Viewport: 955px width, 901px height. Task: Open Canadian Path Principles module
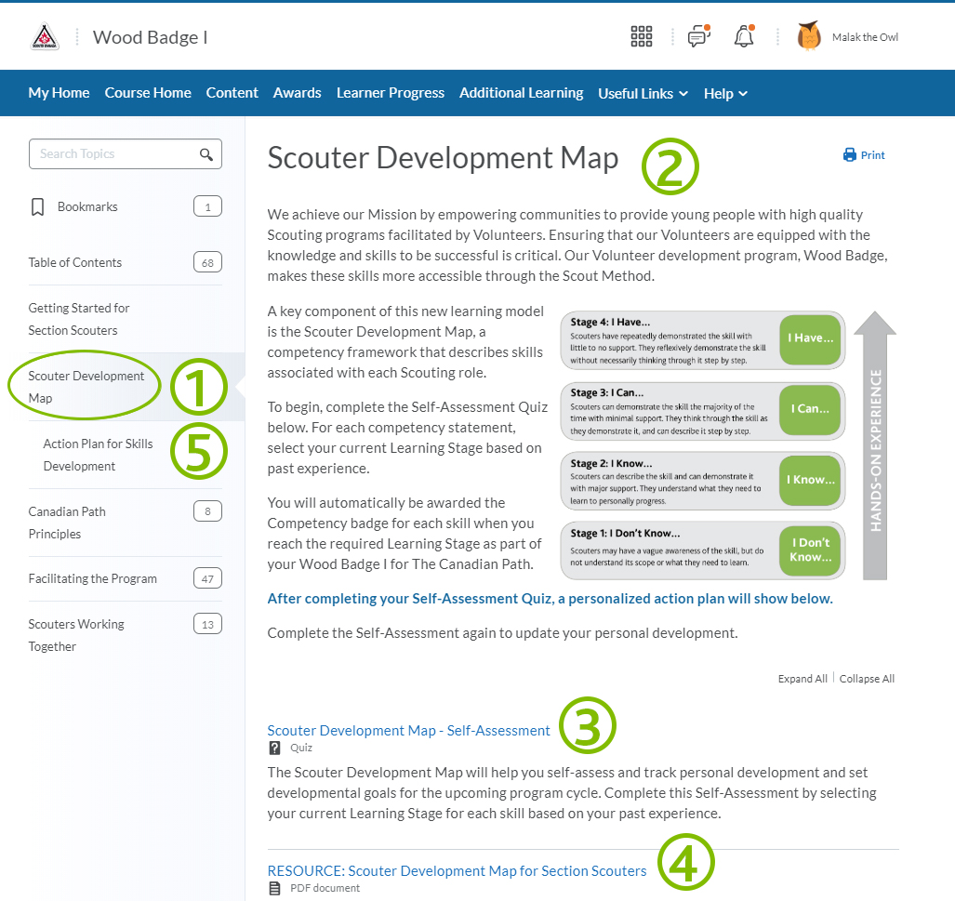(67, 523)
